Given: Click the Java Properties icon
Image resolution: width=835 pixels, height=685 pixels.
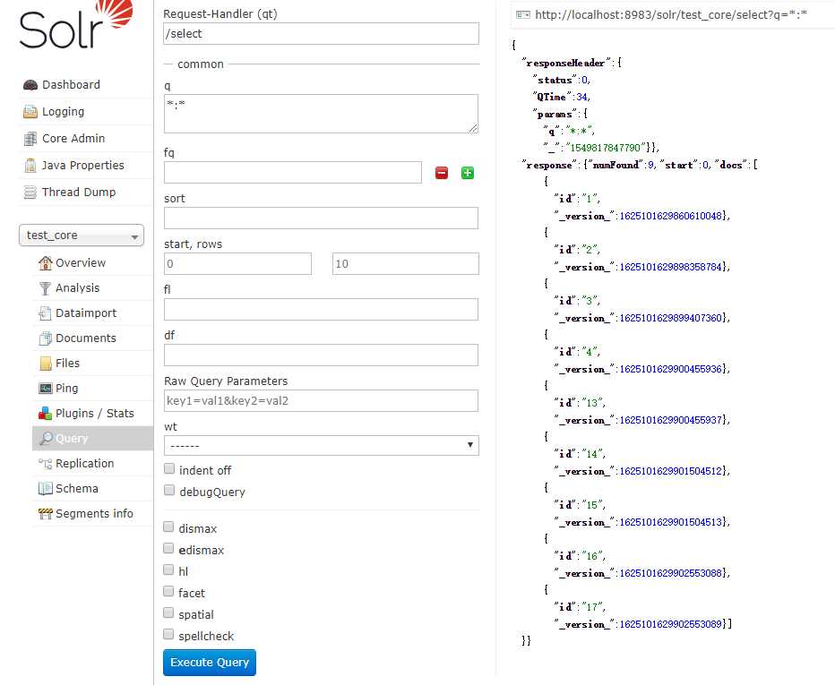Looking at the screenshot, I should [30, 165].
